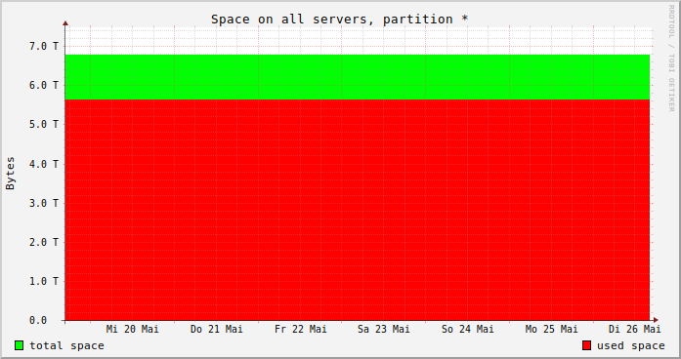Click the '0.0' y-axis value

point(38,320)
